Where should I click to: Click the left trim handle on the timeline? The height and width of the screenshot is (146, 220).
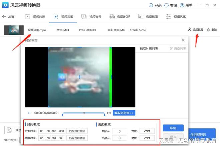[63, 114]
